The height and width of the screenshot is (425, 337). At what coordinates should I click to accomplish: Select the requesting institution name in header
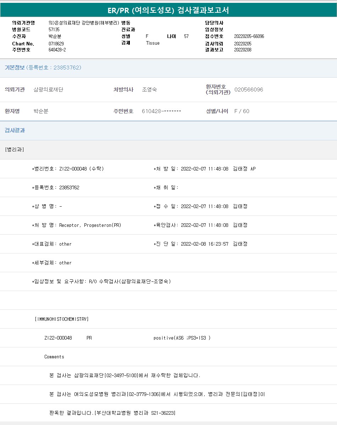tap(84, 23)
